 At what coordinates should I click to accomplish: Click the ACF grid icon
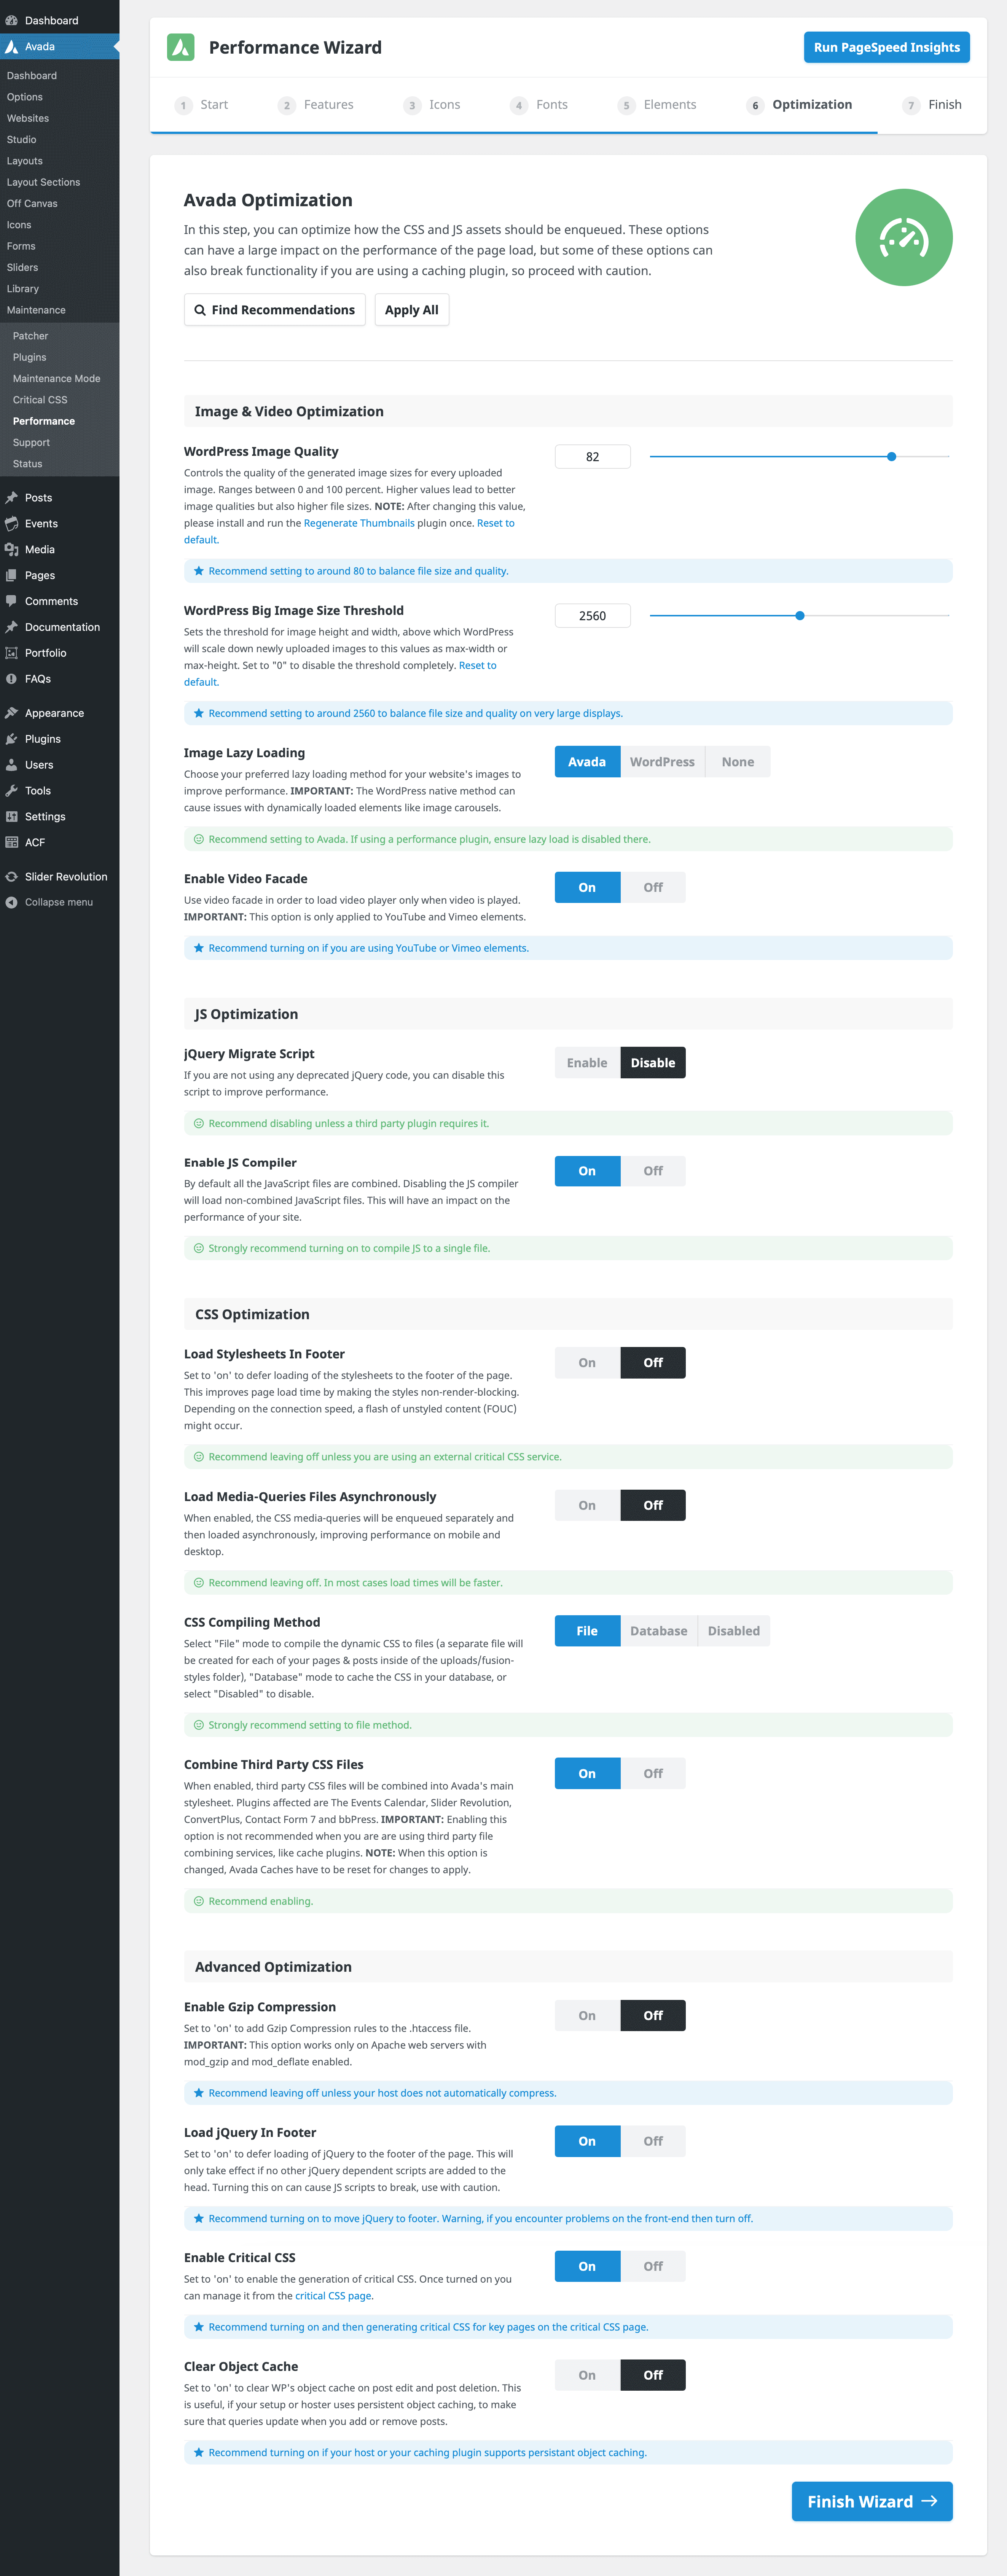[x=11, y=842]
